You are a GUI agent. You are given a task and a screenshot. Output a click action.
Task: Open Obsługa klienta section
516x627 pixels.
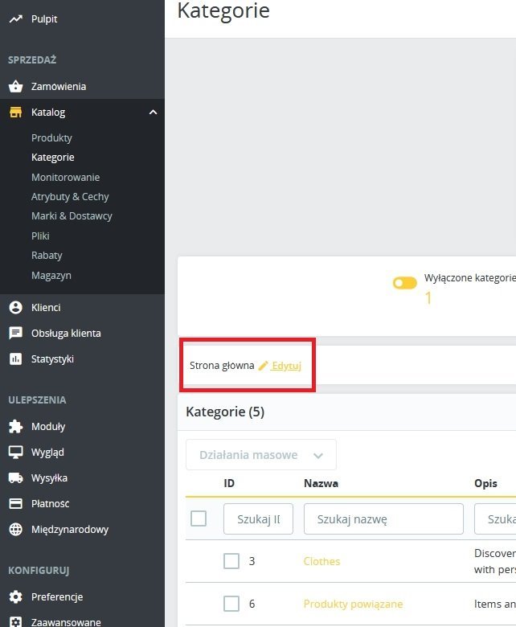click(x=66, y=333)
